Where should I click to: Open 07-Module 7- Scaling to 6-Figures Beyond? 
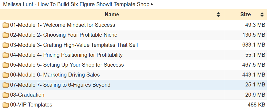[x=60, y=85]
